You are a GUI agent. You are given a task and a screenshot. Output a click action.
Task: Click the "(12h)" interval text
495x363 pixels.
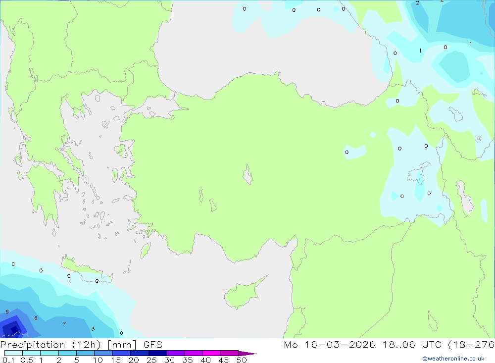(x=86, y=345)
